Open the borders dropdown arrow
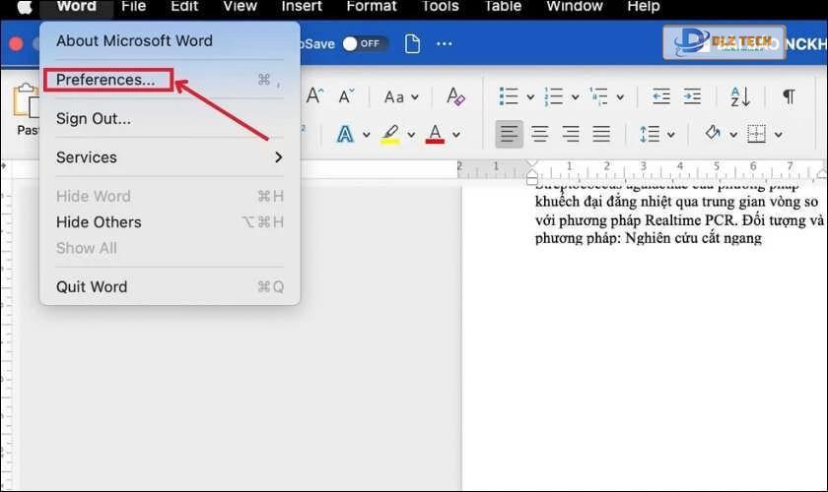 pyautogui.click(x=779, y=135)
